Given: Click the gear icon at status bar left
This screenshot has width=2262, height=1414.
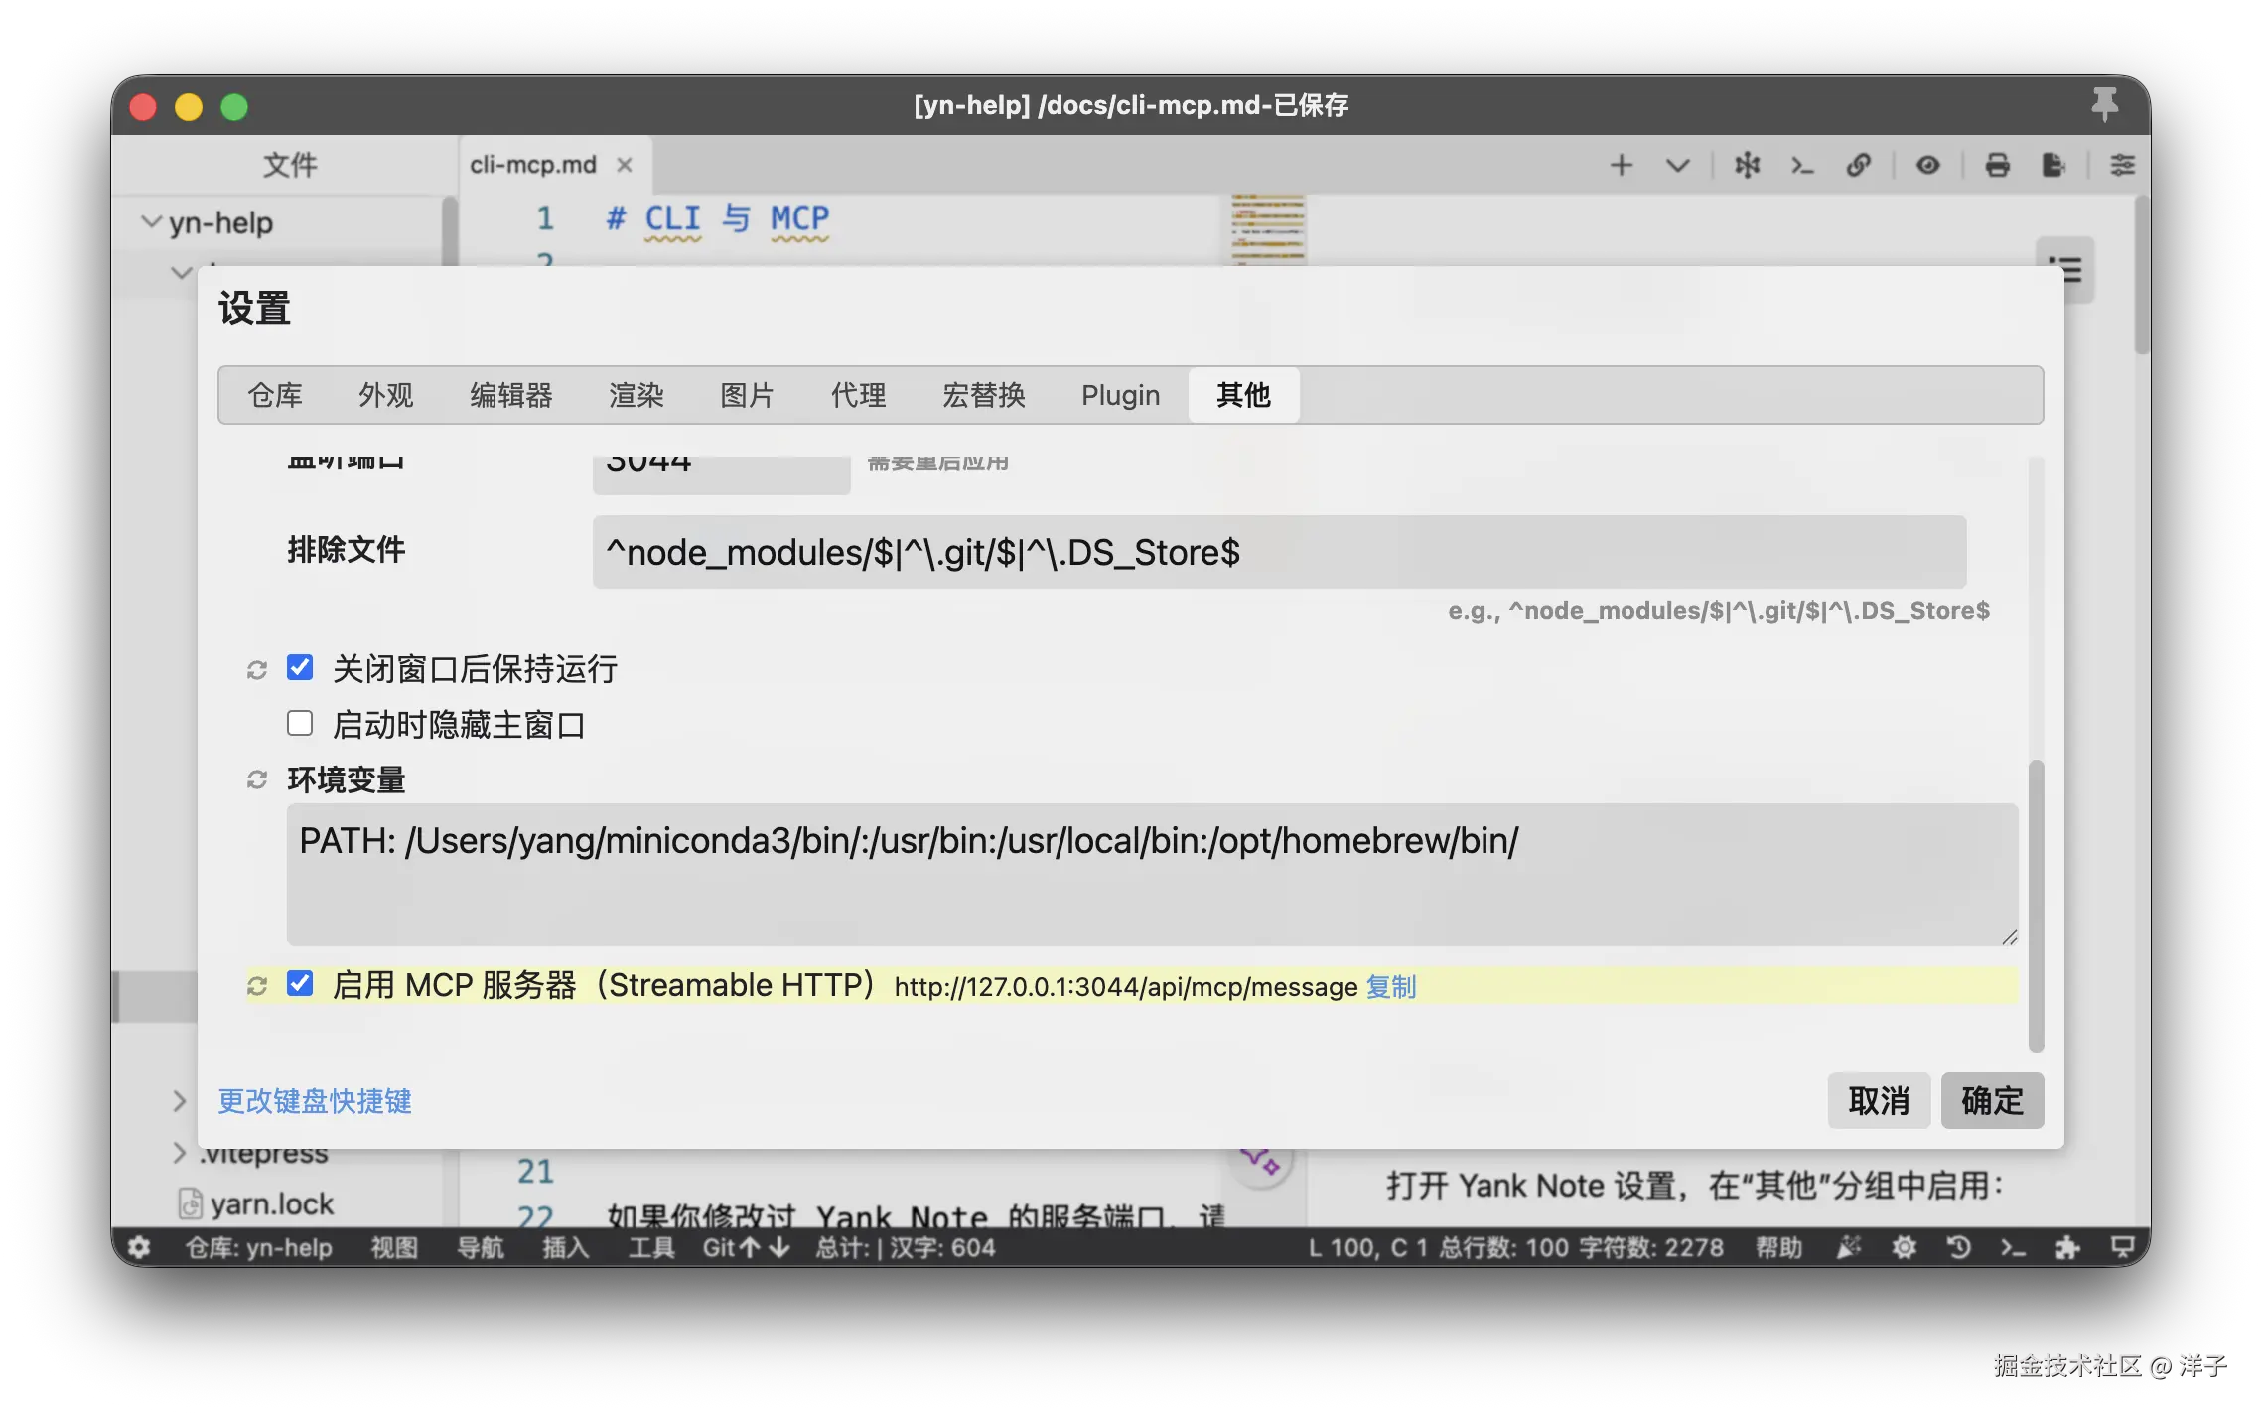Looking at the screenshot, I should tap(139, 1247).
